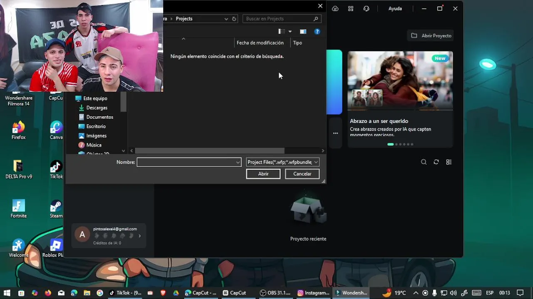Open the view options dropdown arrow
Screen dimensions: 533x299
pyautogui.click(x=290, y=32)
